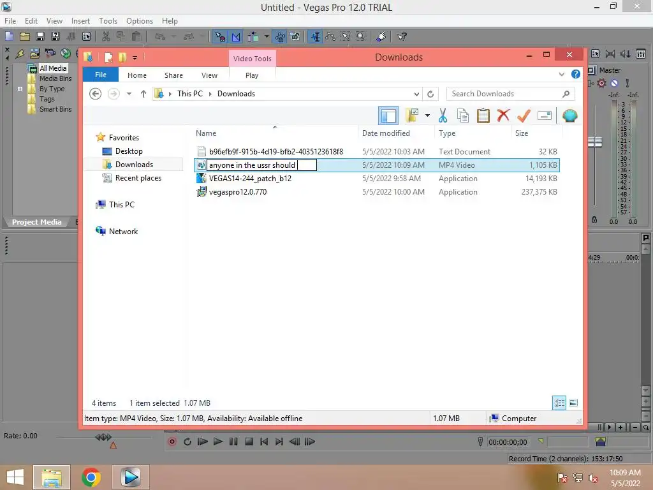Image resolution: width=653 pixels, height=490 pixels.
Task: Open the File tab in Downloads window
Action: click(101, 75)
